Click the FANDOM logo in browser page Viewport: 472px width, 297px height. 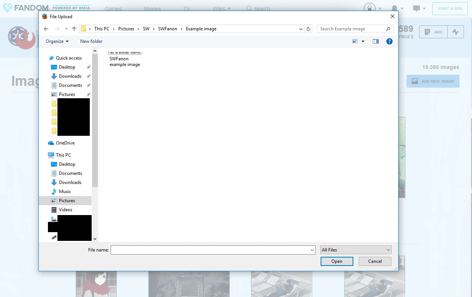[x=26, y=8]
